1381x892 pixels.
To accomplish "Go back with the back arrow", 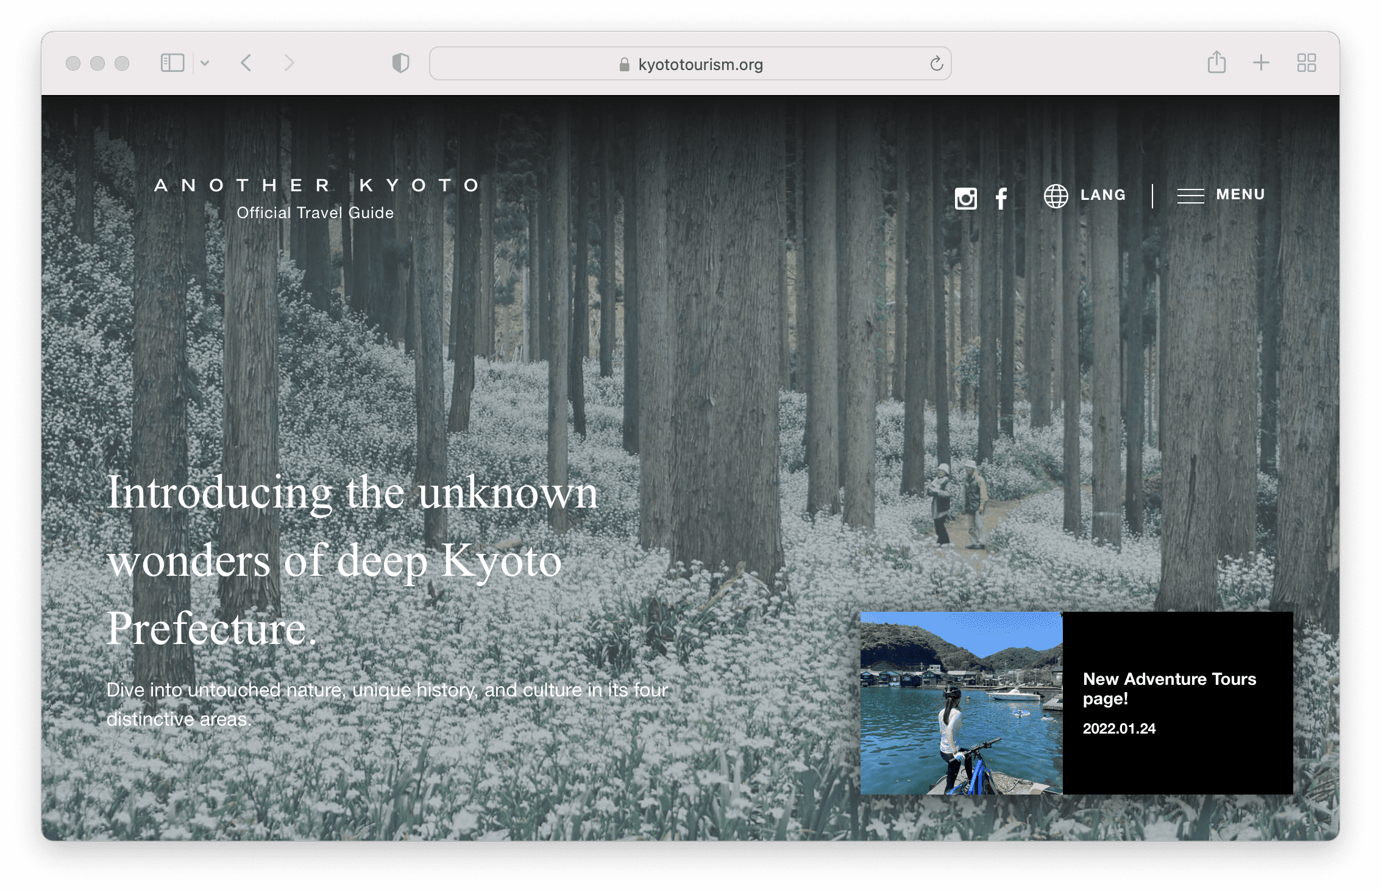I will (x=246, y=63).
